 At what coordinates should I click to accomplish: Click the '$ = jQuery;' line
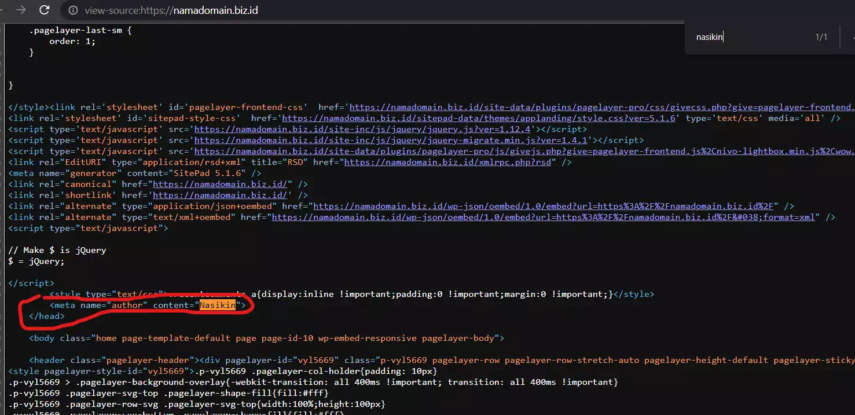(36, 261)
